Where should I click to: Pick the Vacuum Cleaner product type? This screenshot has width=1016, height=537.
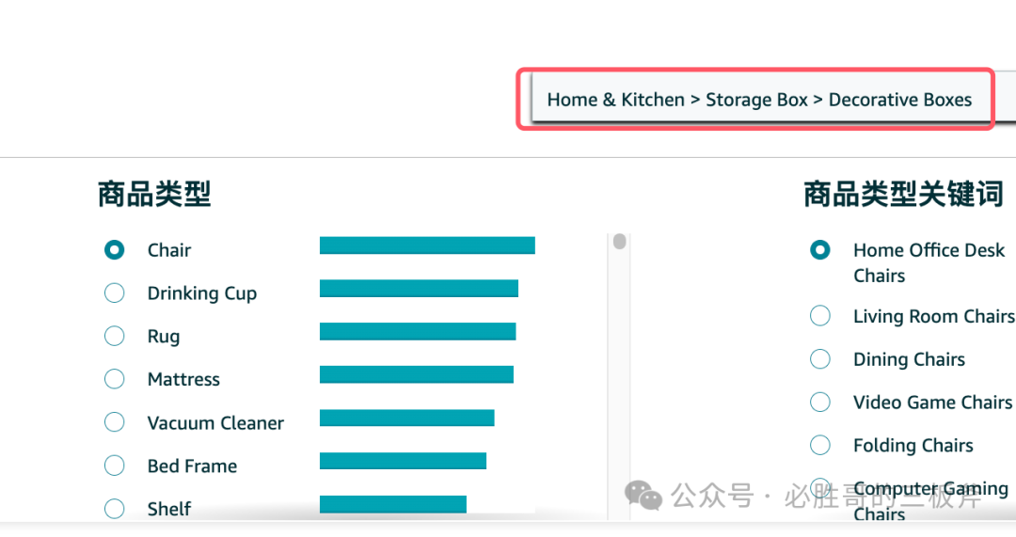click(x=115, y=423)
